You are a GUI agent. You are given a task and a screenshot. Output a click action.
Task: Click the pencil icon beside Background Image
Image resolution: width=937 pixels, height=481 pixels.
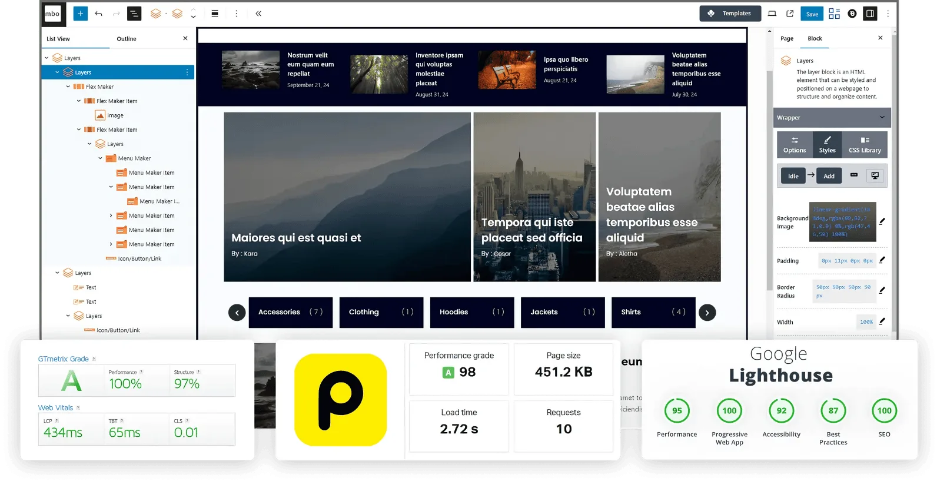pos(882,221)
